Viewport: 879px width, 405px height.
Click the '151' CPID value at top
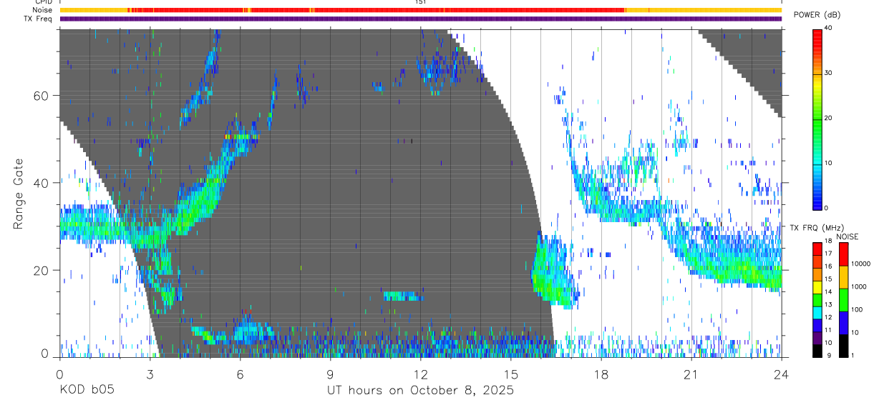(x=420, y=2)
